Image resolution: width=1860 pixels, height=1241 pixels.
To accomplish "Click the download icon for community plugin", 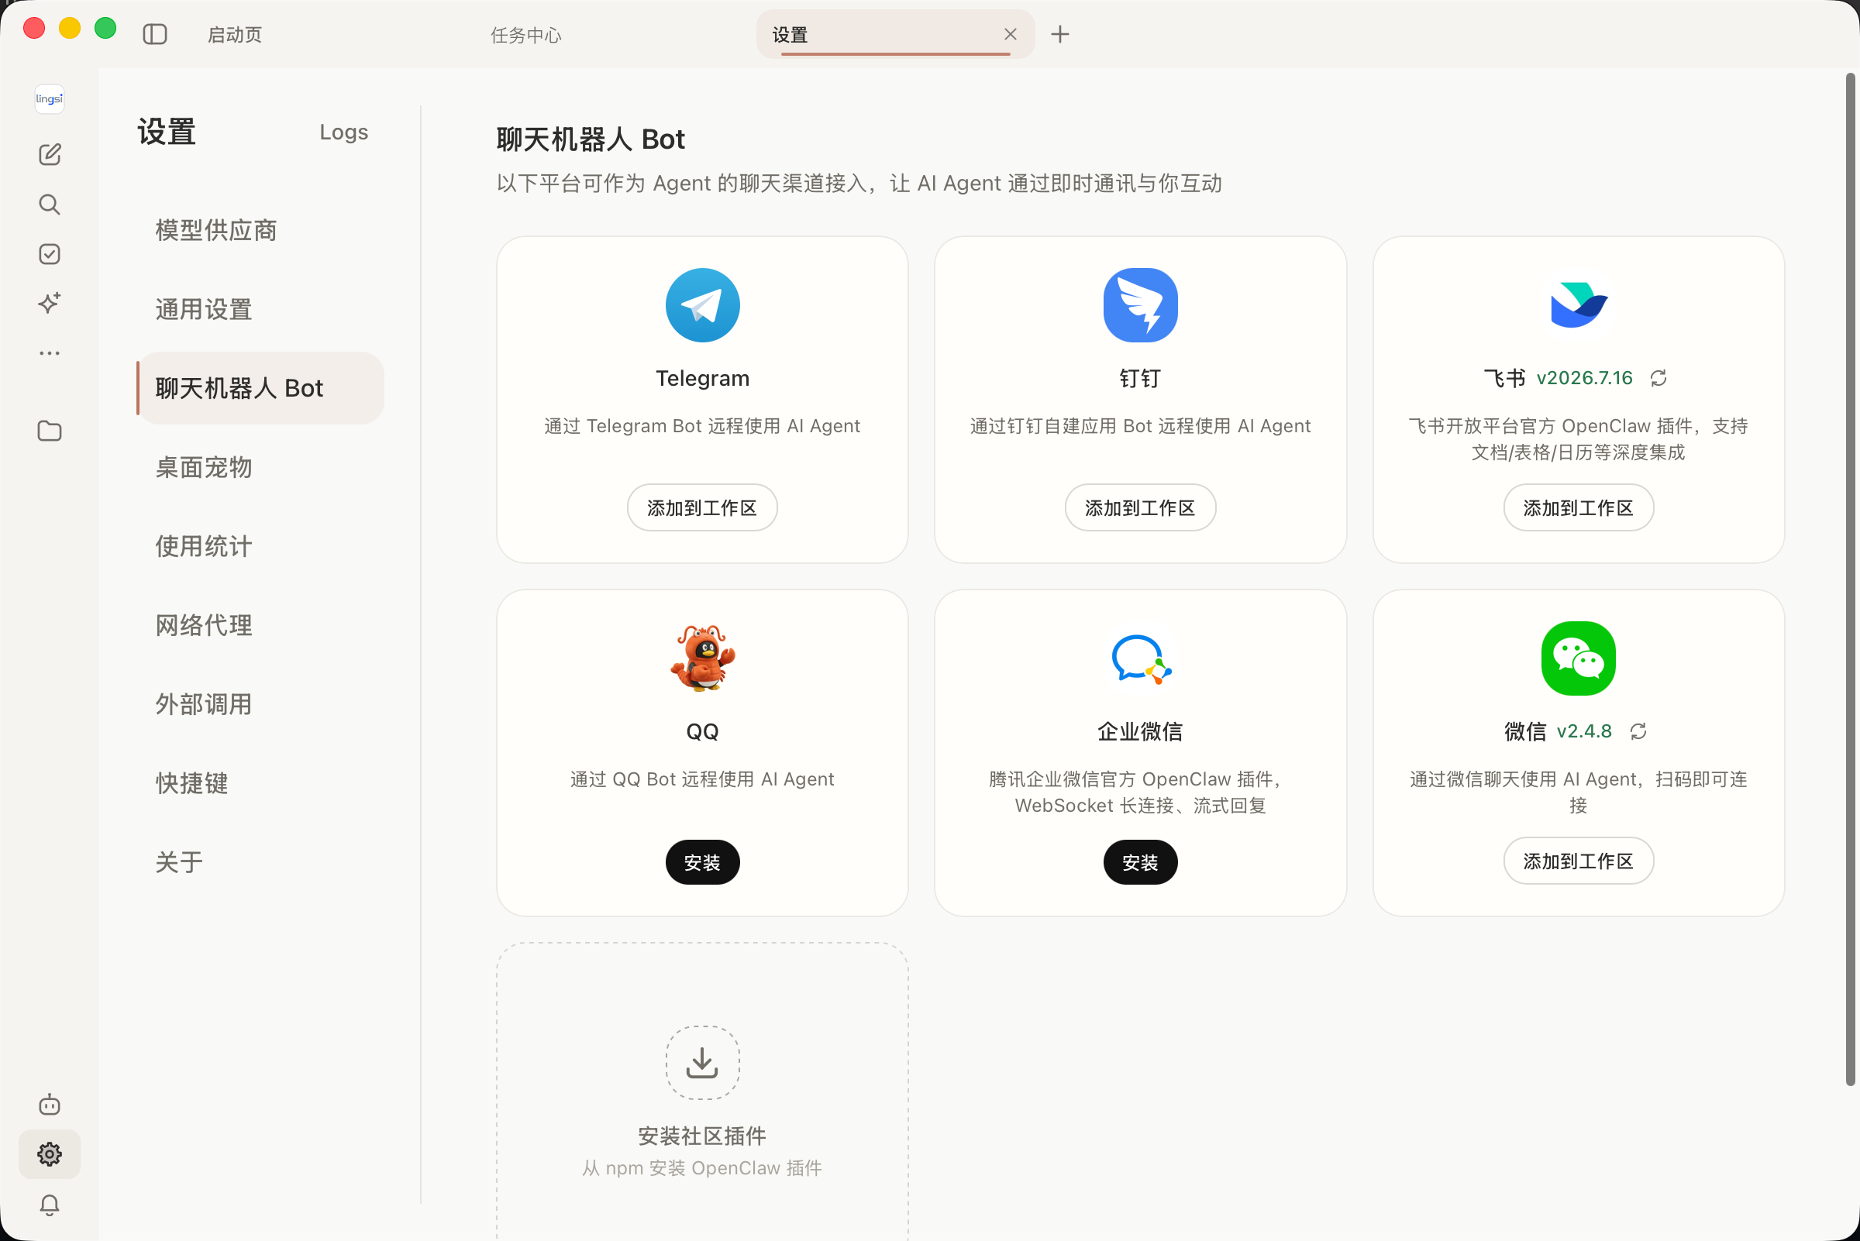I will [x=702, y=1063].
